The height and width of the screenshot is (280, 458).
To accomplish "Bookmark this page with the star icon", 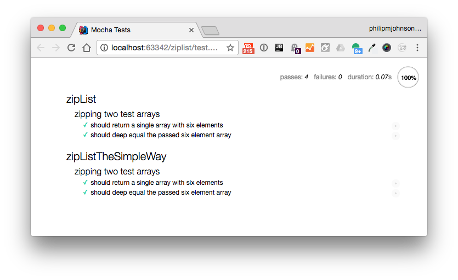I will pyautogui.click(x=230, y=48).
